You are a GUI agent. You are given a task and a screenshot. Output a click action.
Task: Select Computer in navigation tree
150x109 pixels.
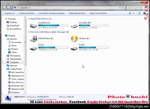pos(14,62)
